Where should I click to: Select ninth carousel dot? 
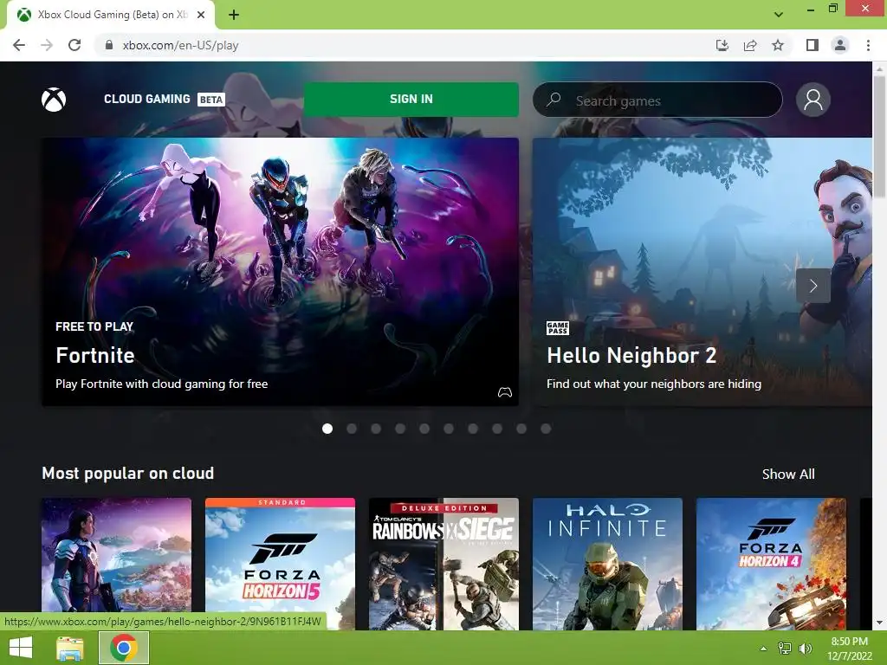tap(521, 429)
